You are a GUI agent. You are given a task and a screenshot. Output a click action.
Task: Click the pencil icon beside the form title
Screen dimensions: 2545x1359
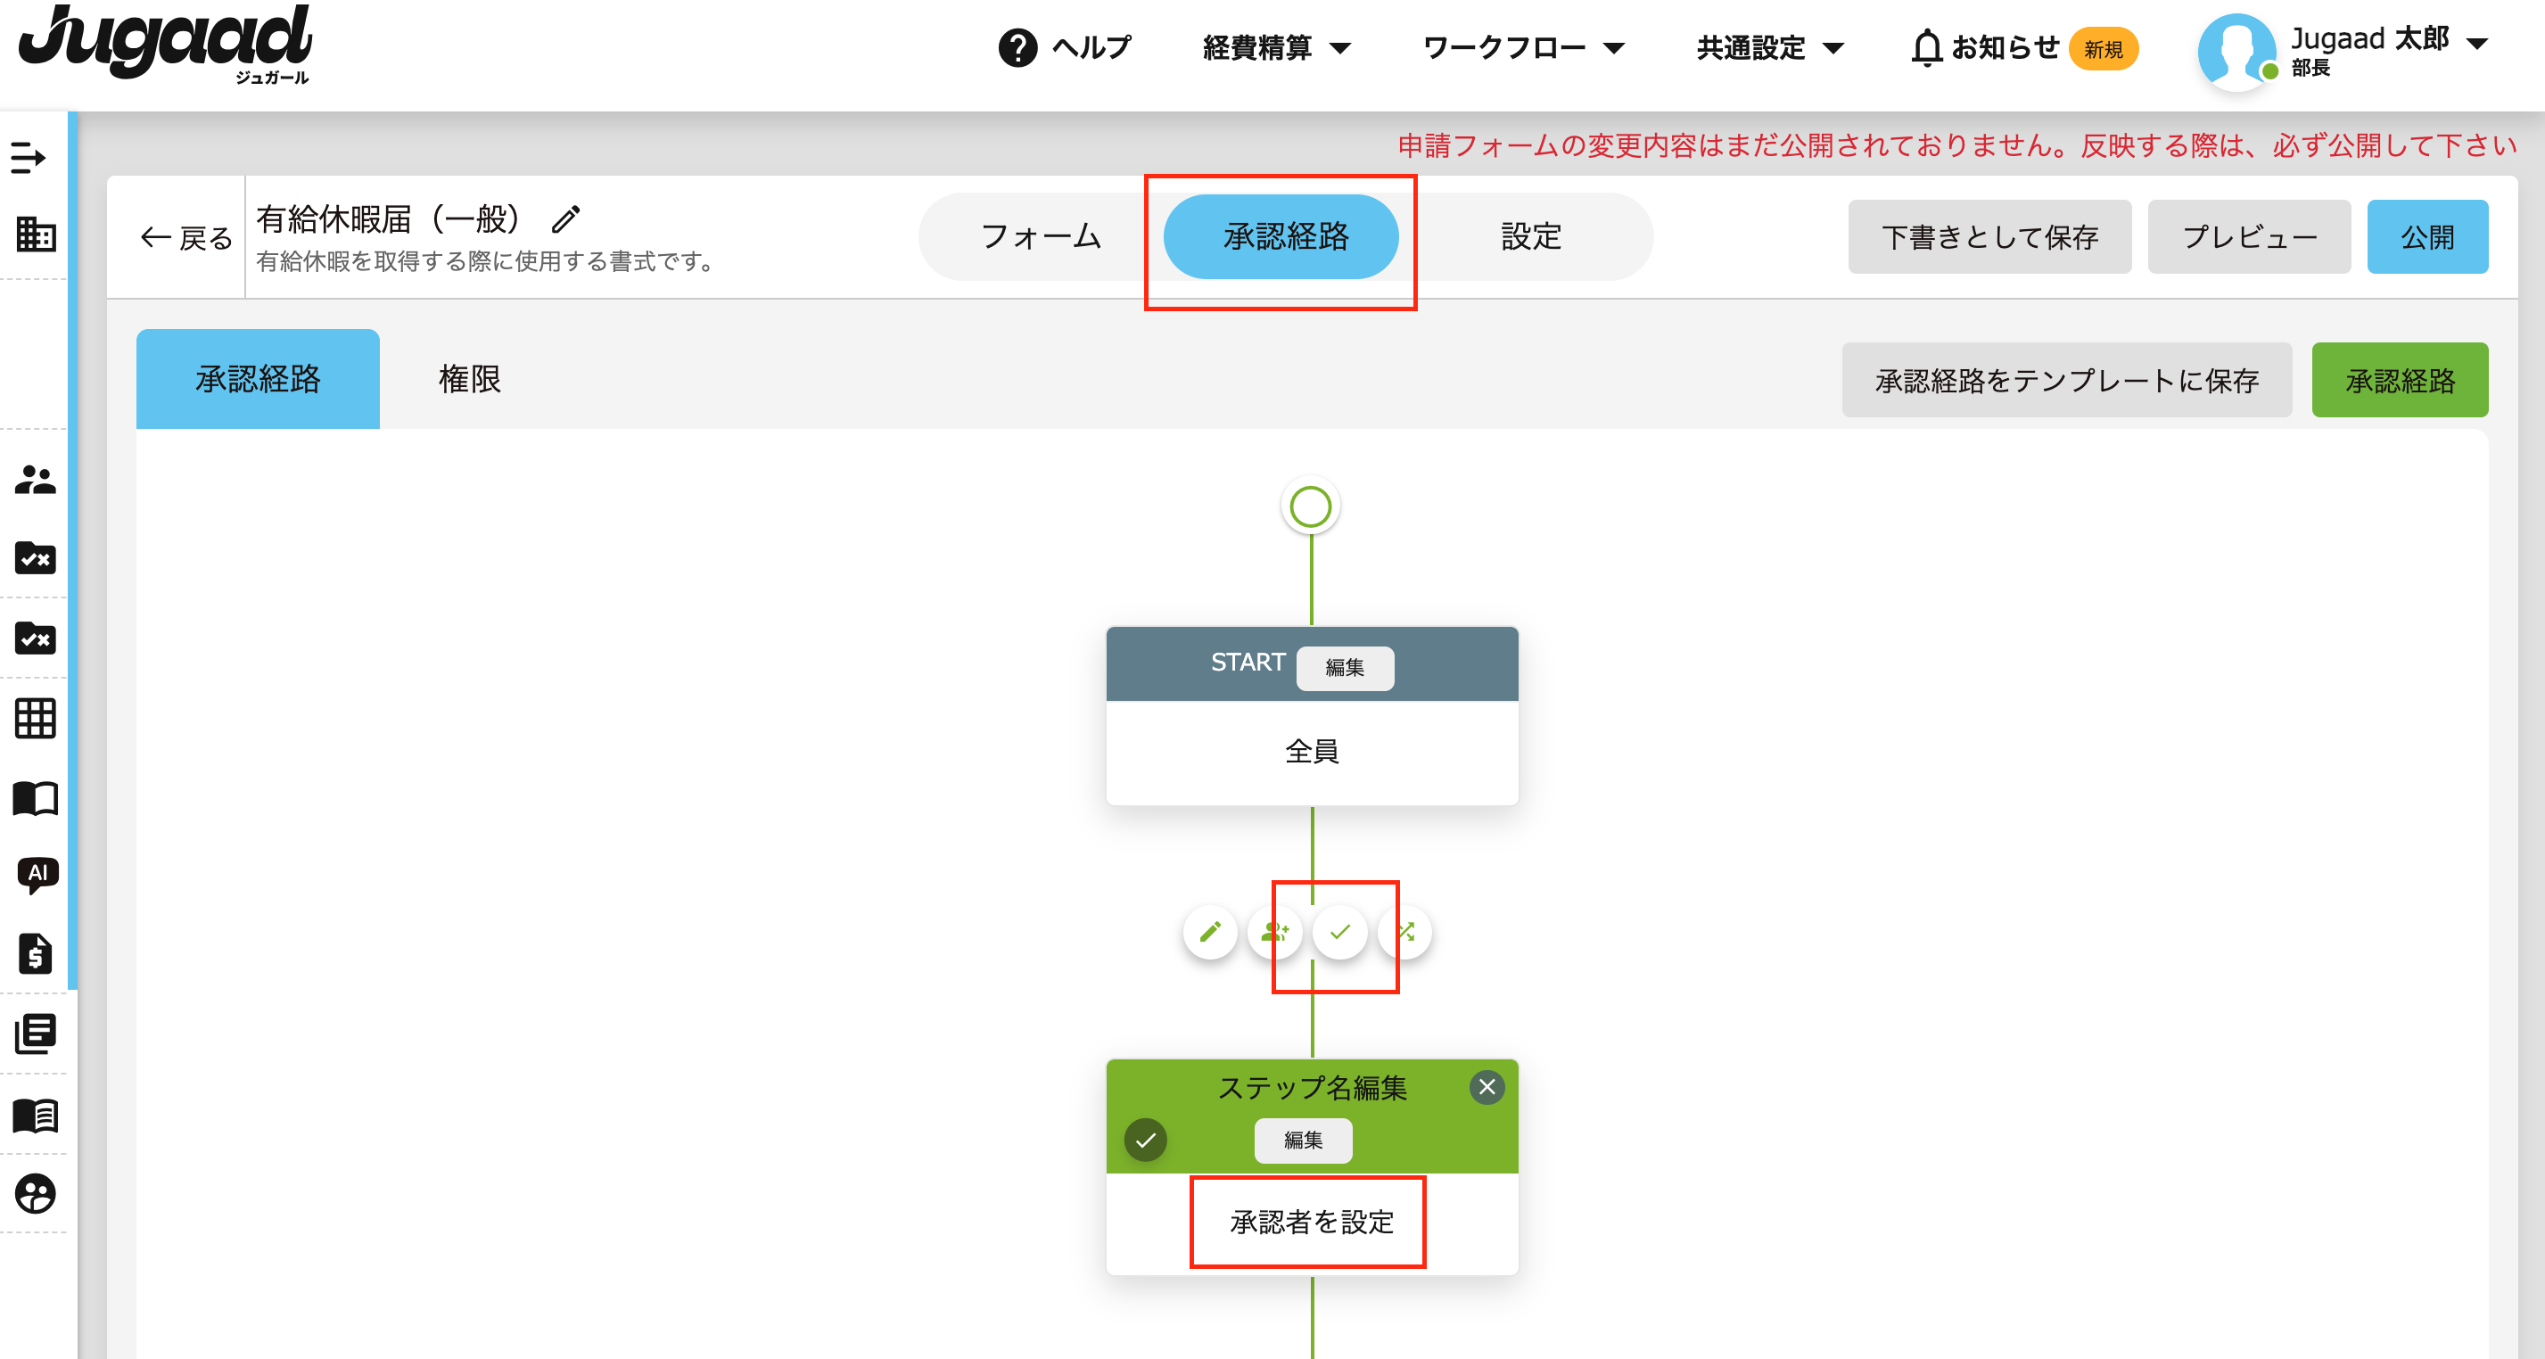point(566,218)
